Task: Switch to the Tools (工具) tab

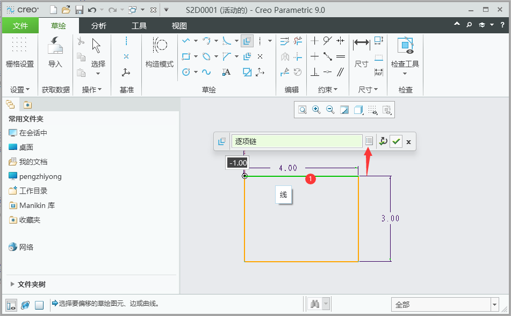Action: click(139, 26)
